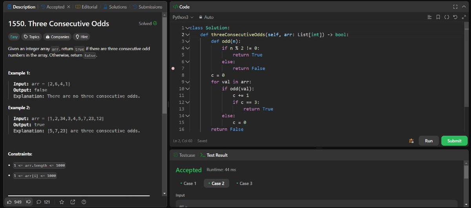Open the Editorial tab
This screenshot has height=208, width=471.
coord(86,7)
